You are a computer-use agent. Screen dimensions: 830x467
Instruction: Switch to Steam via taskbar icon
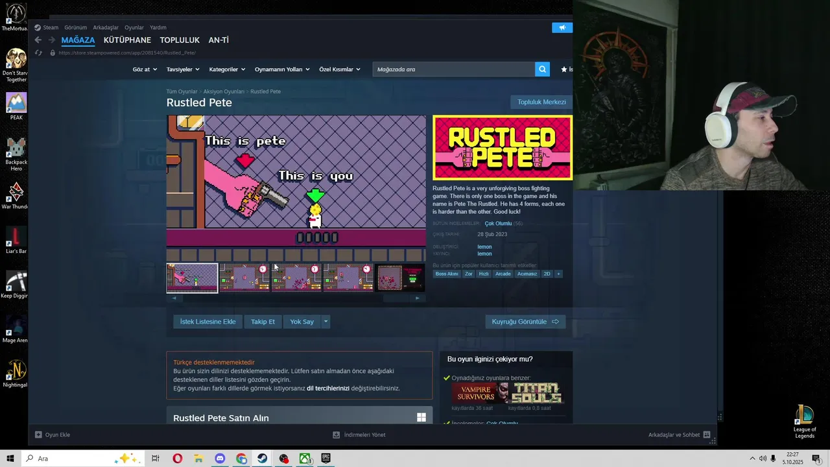tap(262, 459)
